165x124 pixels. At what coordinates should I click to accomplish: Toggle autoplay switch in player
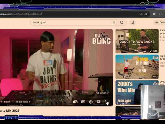point(75,102)
